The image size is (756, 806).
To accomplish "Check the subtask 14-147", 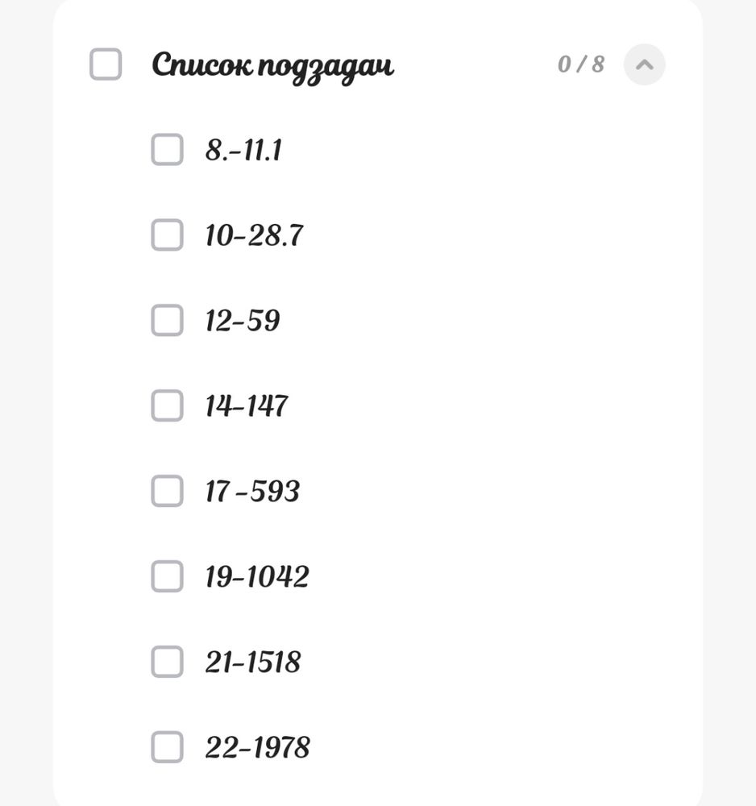I will pos(166,407).
